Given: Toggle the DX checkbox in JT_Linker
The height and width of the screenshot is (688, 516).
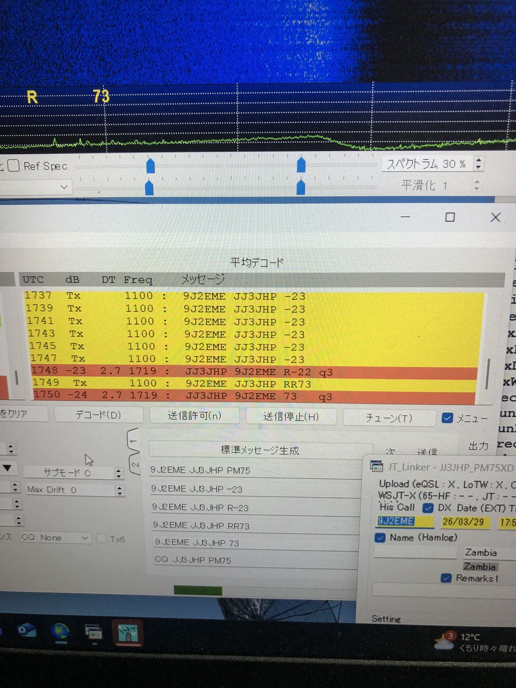Looking at the screenshot, I should 428,507.
